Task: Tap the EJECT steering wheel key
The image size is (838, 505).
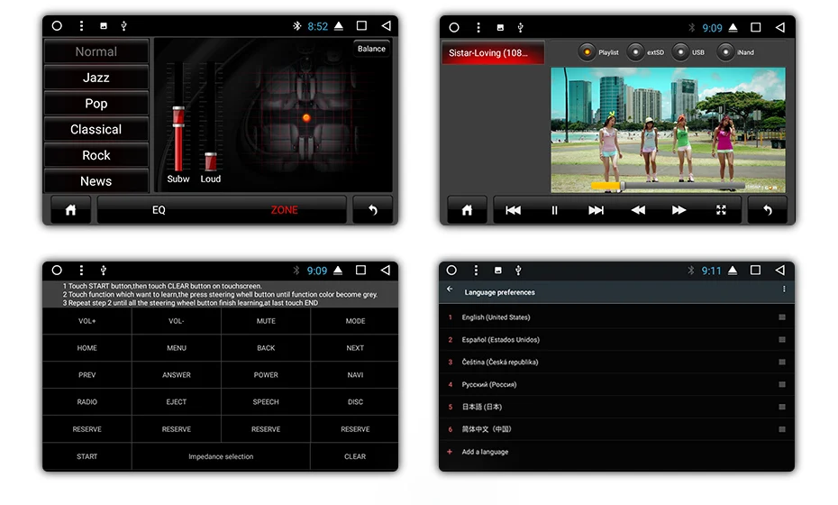Action: coord(177,402)
